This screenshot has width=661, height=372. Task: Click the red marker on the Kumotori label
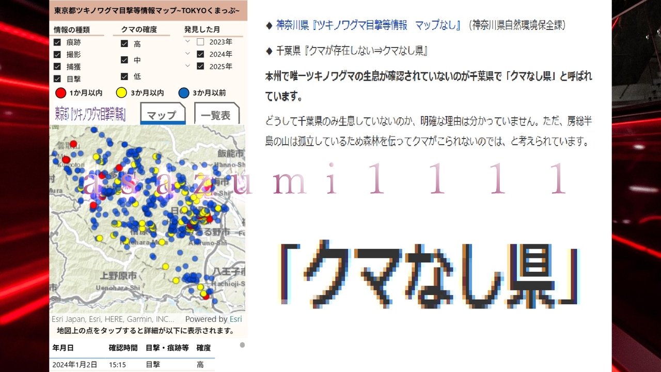66,160
